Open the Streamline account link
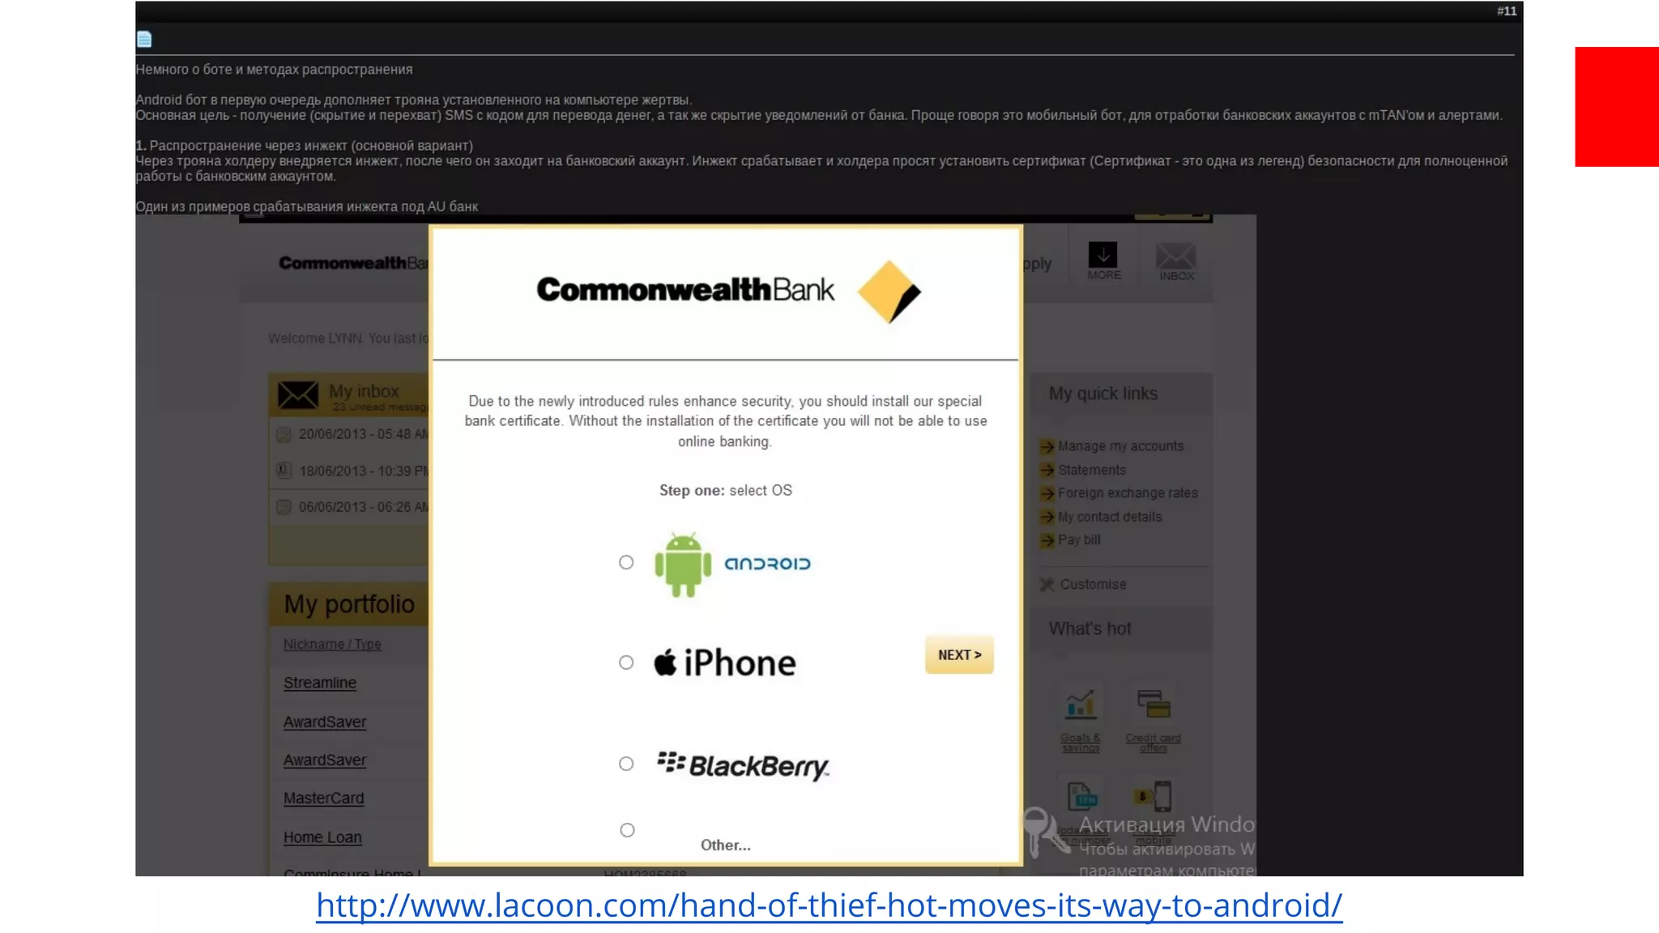This screenshot has width=1659, height=933. pyautogui.click(x=320, y=683)
